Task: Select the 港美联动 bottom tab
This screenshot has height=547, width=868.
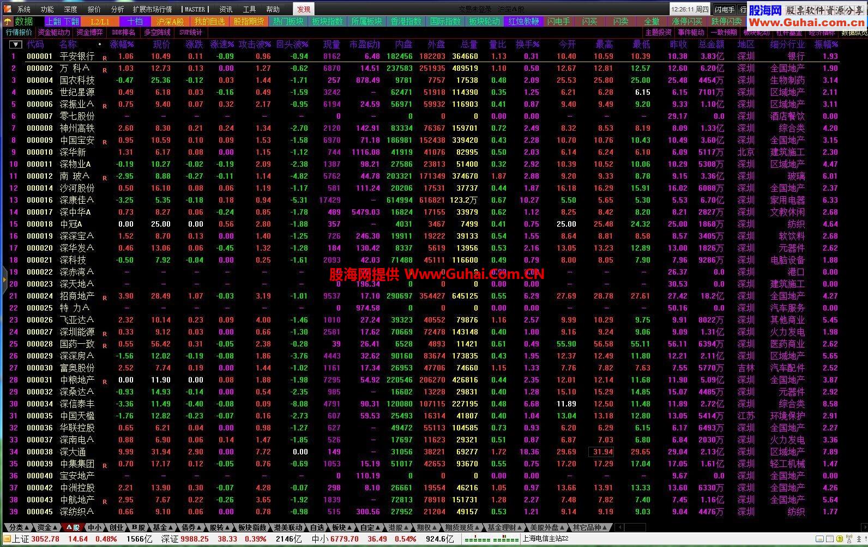Action: [x=288, y=527]
